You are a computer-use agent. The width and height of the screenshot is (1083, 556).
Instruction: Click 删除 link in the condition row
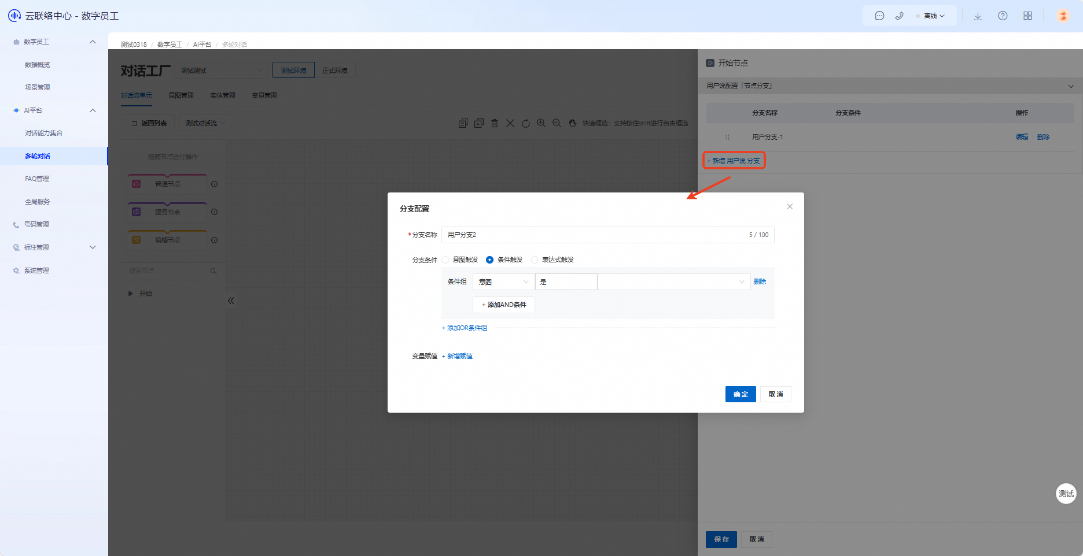pos(760,281)
